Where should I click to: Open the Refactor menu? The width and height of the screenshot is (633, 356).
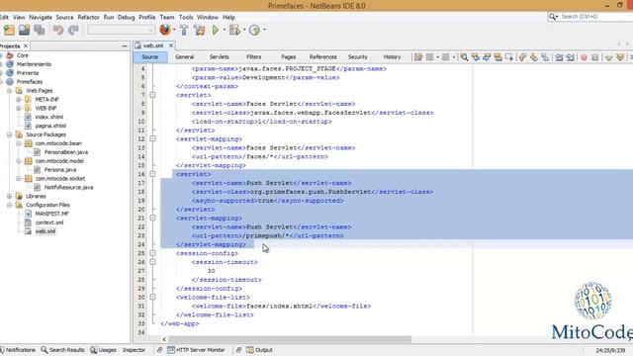point(88,18)
